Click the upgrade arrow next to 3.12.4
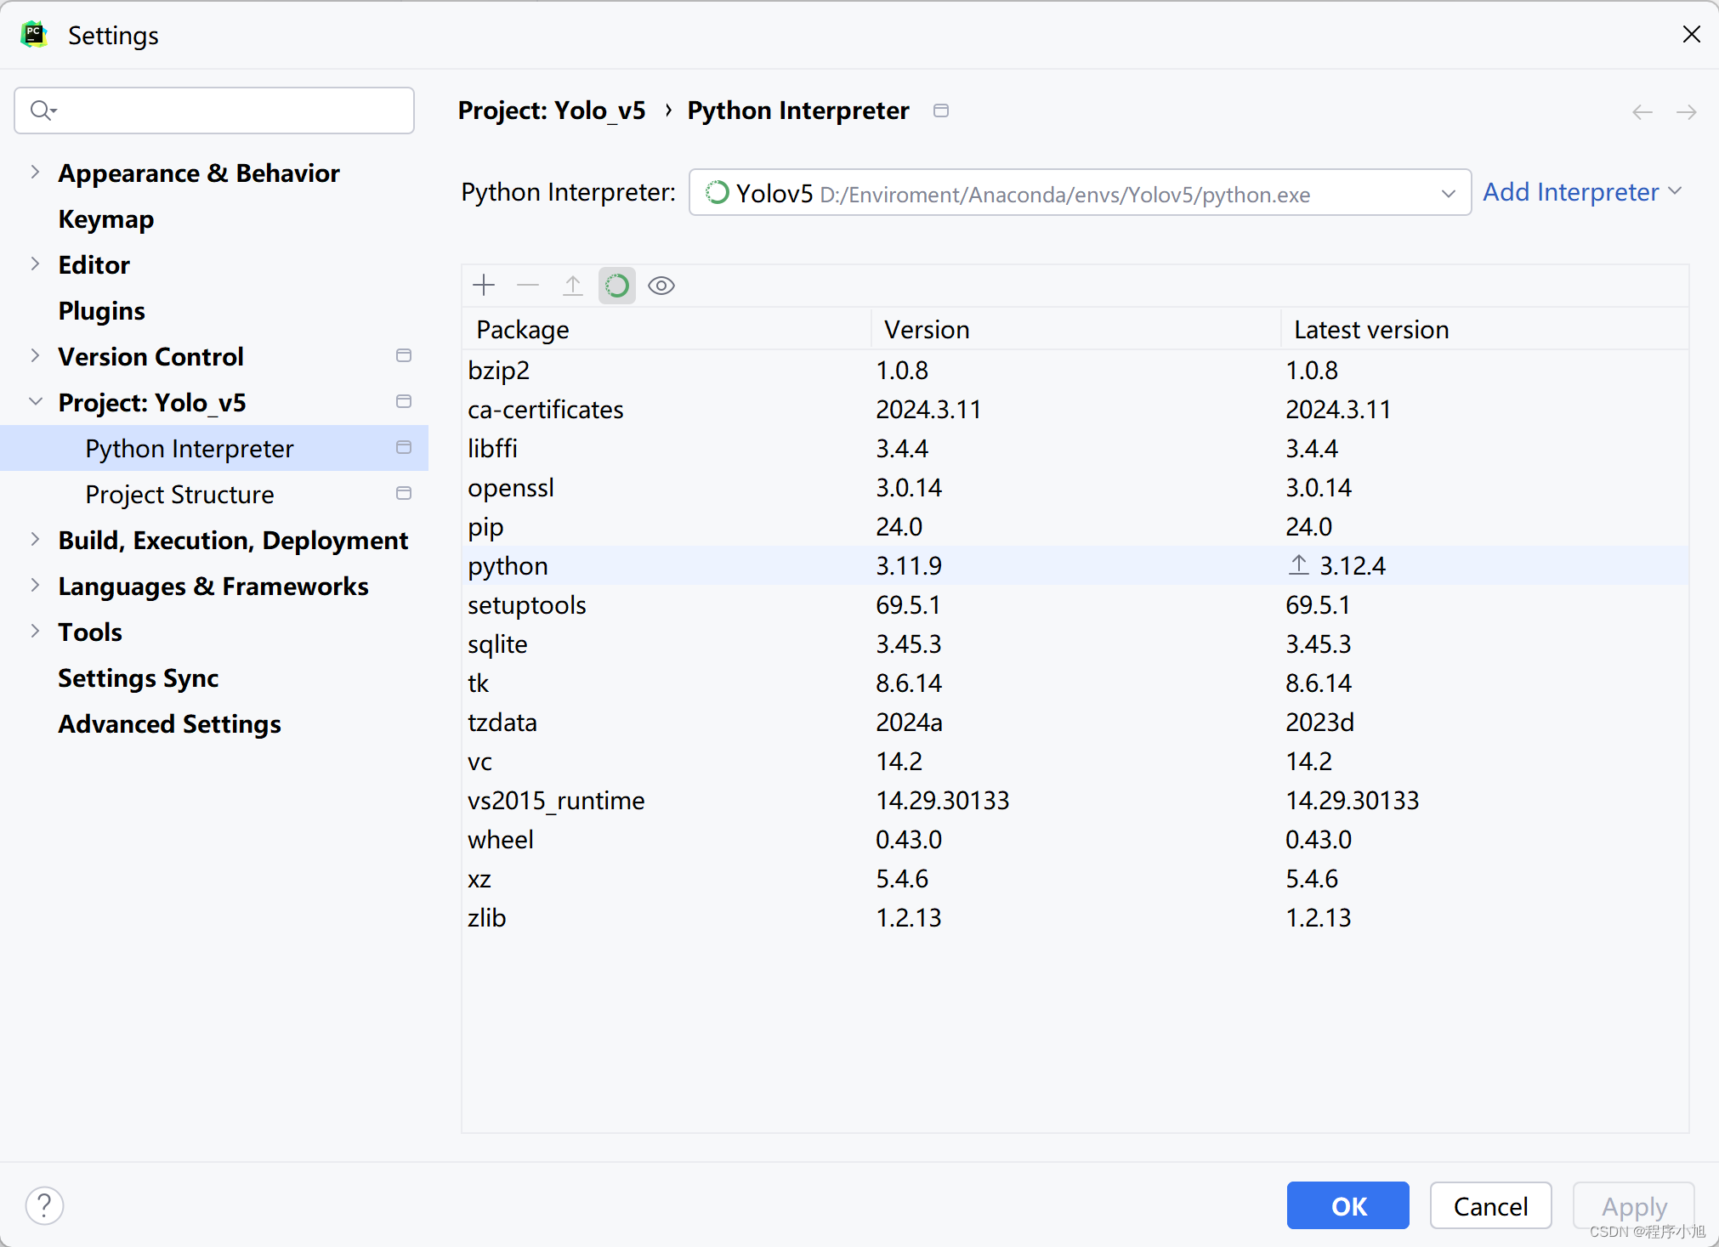The image size is (1719, 1247). [1298, 565]
